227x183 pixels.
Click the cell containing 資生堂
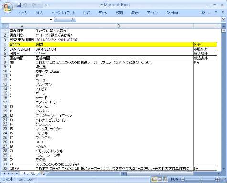pyautogui.click(x=114, y=67)
